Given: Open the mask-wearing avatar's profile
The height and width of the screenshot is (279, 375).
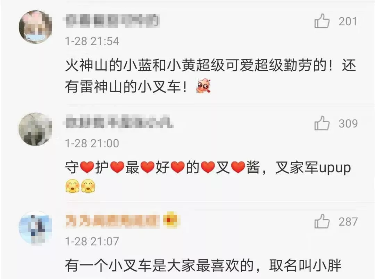Looking at the screenshot, I should 35,27.
